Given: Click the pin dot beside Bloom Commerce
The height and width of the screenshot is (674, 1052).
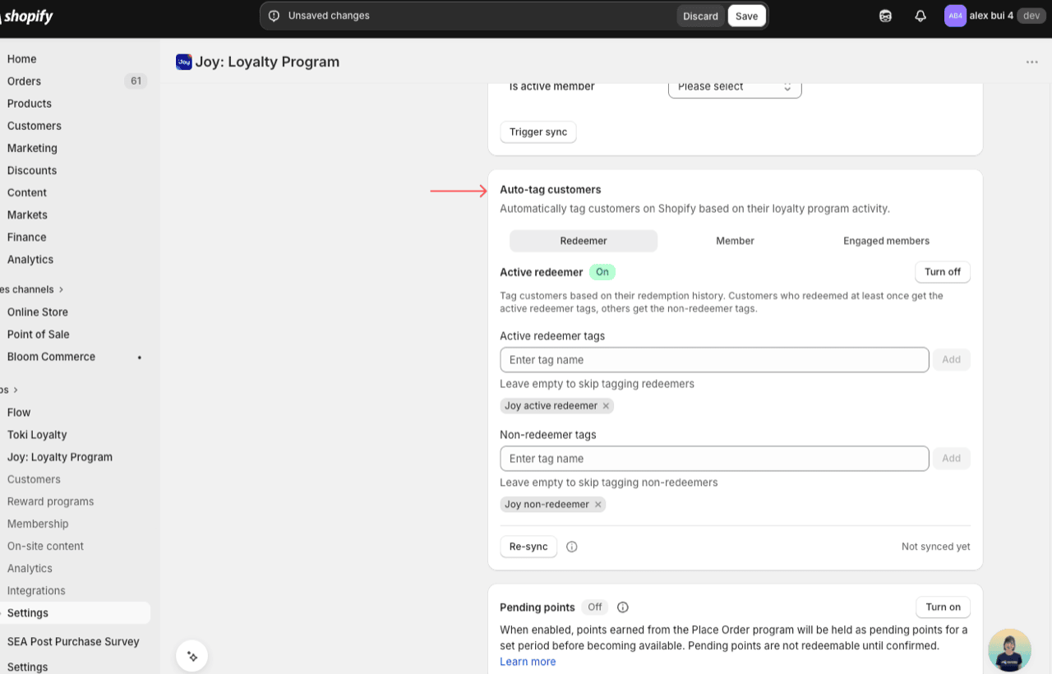Looking at the screenshot, I should [140, 358].
